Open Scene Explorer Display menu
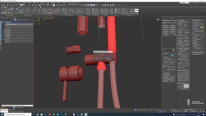 point(6,18)
